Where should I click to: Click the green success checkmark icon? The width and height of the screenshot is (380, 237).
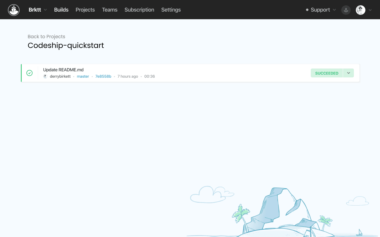(x=30, y=73)
